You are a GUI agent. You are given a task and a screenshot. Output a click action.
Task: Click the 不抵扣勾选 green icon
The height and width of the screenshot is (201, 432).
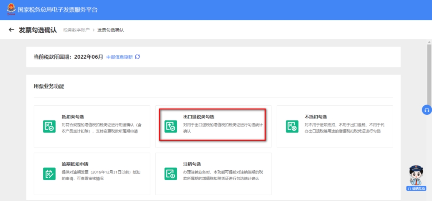coord(292,126)
